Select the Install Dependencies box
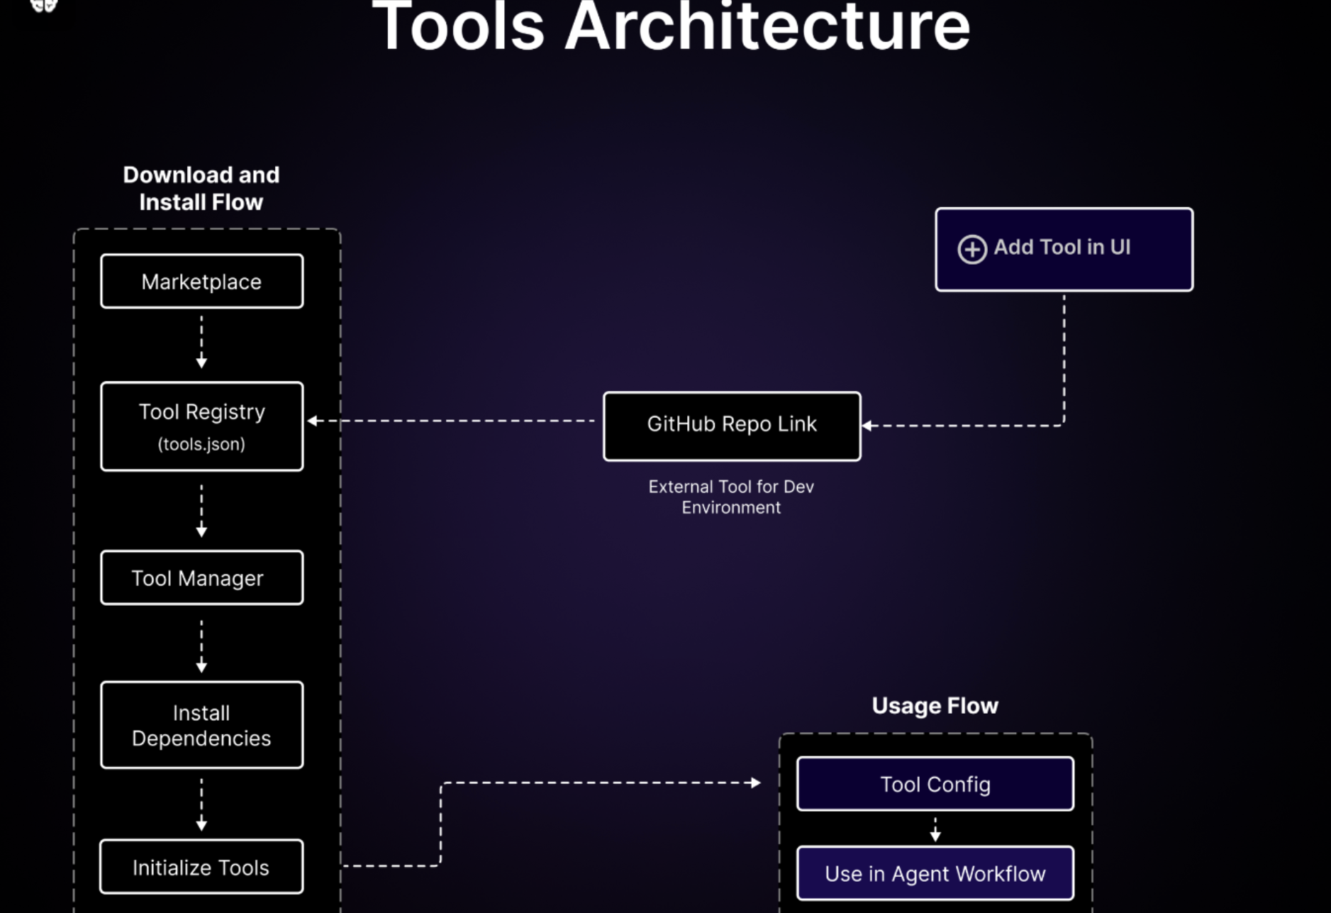Screen dimensions: 1331x913 tap(202, 725)
